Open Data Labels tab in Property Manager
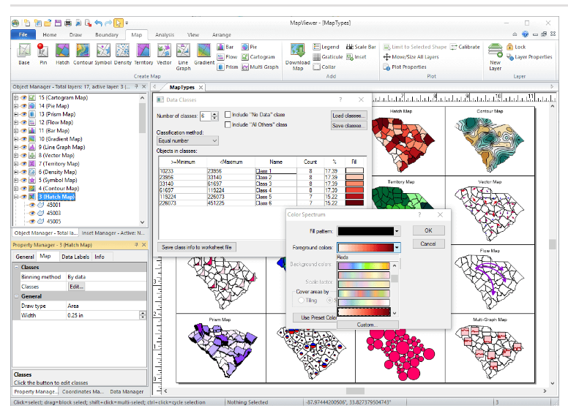568x411 pixels. click(x=75, y=257)
